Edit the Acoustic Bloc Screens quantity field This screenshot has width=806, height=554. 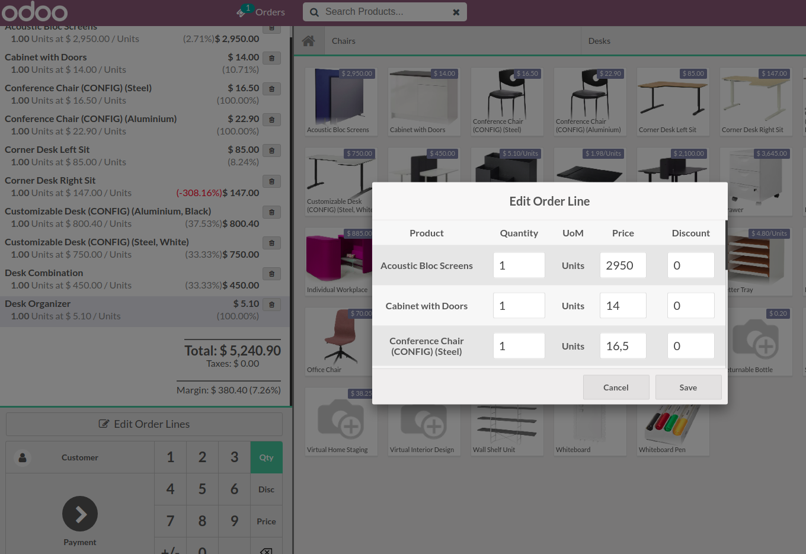[519, 265]
